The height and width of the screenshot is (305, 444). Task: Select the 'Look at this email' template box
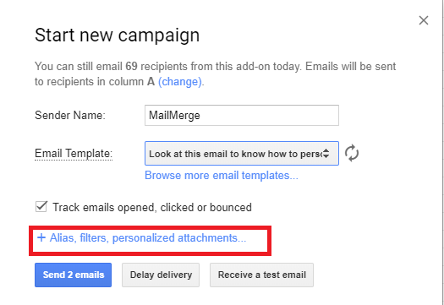pos(242,154)
